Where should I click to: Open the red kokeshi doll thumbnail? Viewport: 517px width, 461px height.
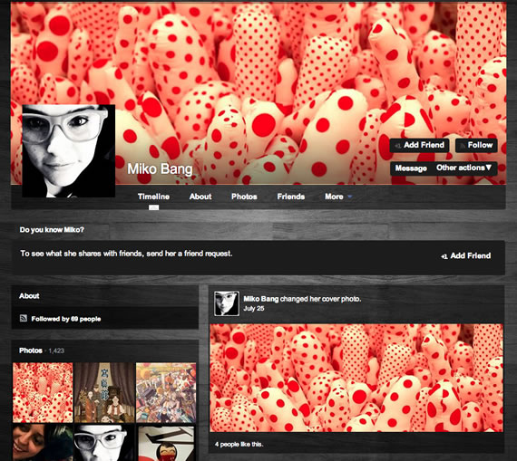pyautogui.click(x=166, y=442)
